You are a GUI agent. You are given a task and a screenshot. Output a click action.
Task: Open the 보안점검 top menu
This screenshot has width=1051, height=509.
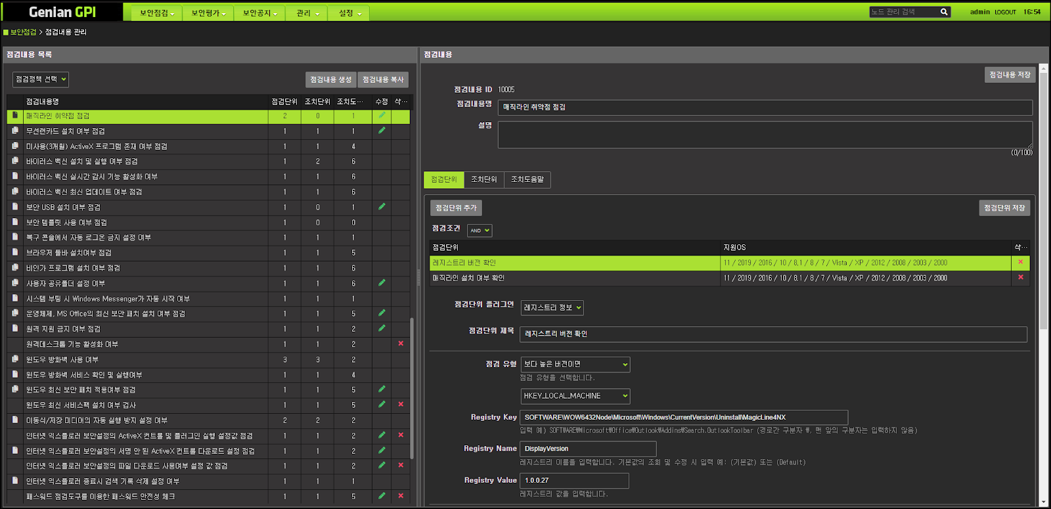pos(157,13)
